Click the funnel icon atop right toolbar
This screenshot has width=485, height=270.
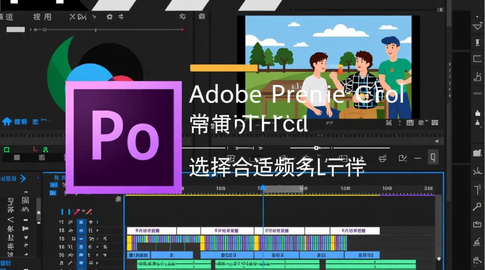tap(477, 26)
